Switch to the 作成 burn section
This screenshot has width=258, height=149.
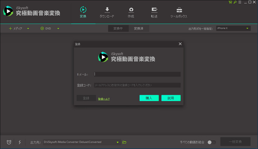click(131, 13)
